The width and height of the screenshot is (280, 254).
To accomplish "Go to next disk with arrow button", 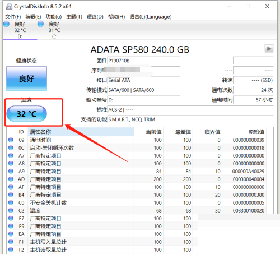I will coord(269,49).
